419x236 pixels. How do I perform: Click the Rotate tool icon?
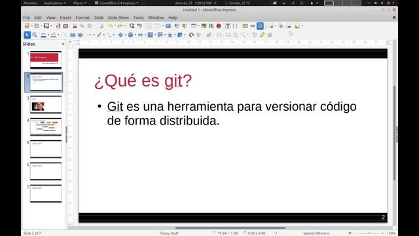(x=191, y=35)
